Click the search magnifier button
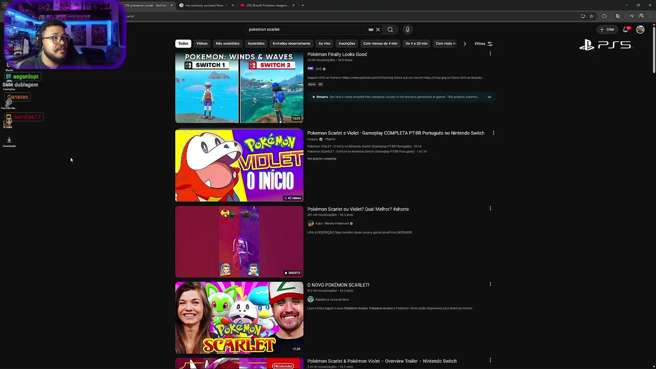This screenshot has width=656, height=369. pos(390,30)
